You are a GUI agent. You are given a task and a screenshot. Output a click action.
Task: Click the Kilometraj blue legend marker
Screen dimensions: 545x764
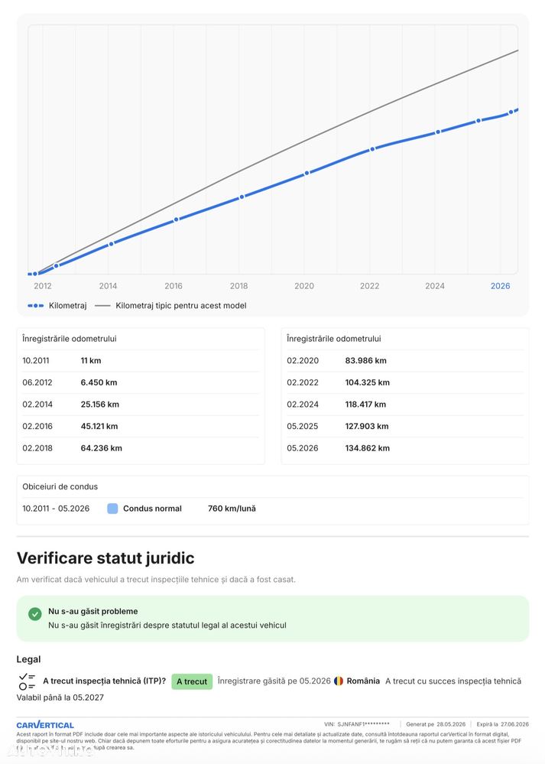pyautogui.click(x=36, y=305)
